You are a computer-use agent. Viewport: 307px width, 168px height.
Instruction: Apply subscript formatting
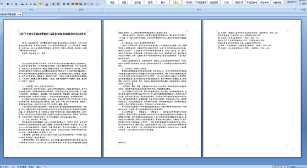[27, 4]
